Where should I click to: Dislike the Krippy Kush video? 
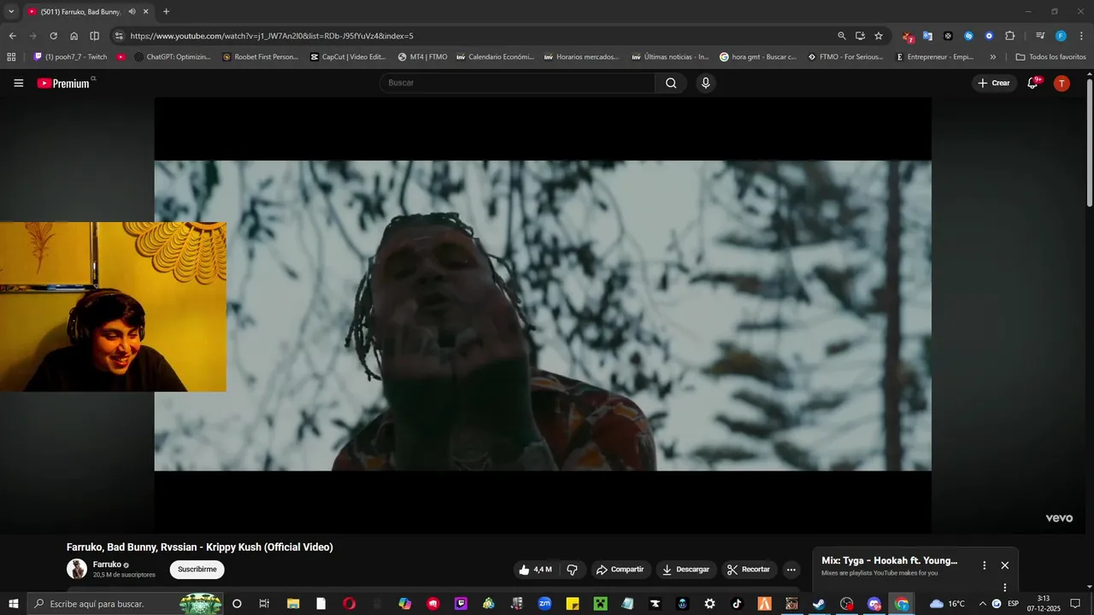(573, 570)
